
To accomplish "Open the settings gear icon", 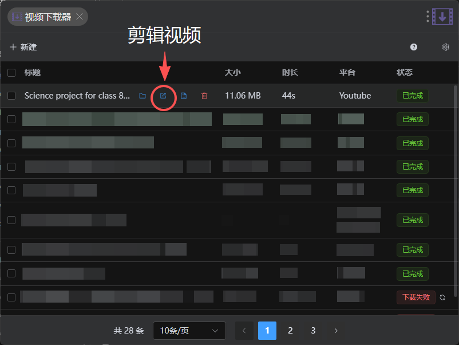I will tap(445, 47).
